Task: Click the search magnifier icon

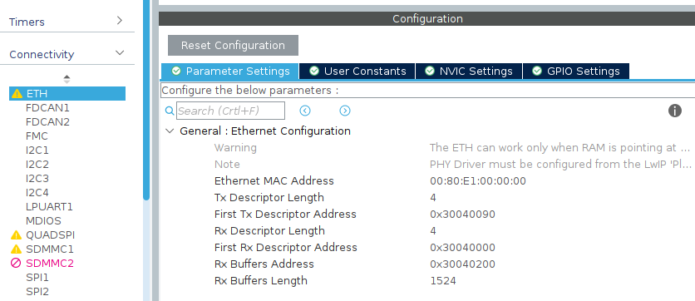Action: tap(170, 111)
